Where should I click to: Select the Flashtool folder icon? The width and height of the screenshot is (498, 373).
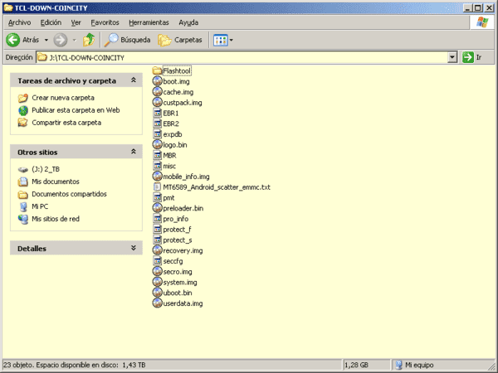(x=157, y=70)
